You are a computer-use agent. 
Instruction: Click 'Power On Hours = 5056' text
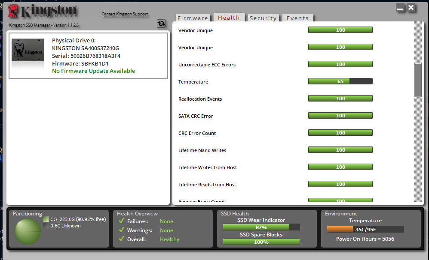click(x=365, y=239)
